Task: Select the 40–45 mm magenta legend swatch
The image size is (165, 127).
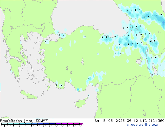Action: click(x=71, y=124)
